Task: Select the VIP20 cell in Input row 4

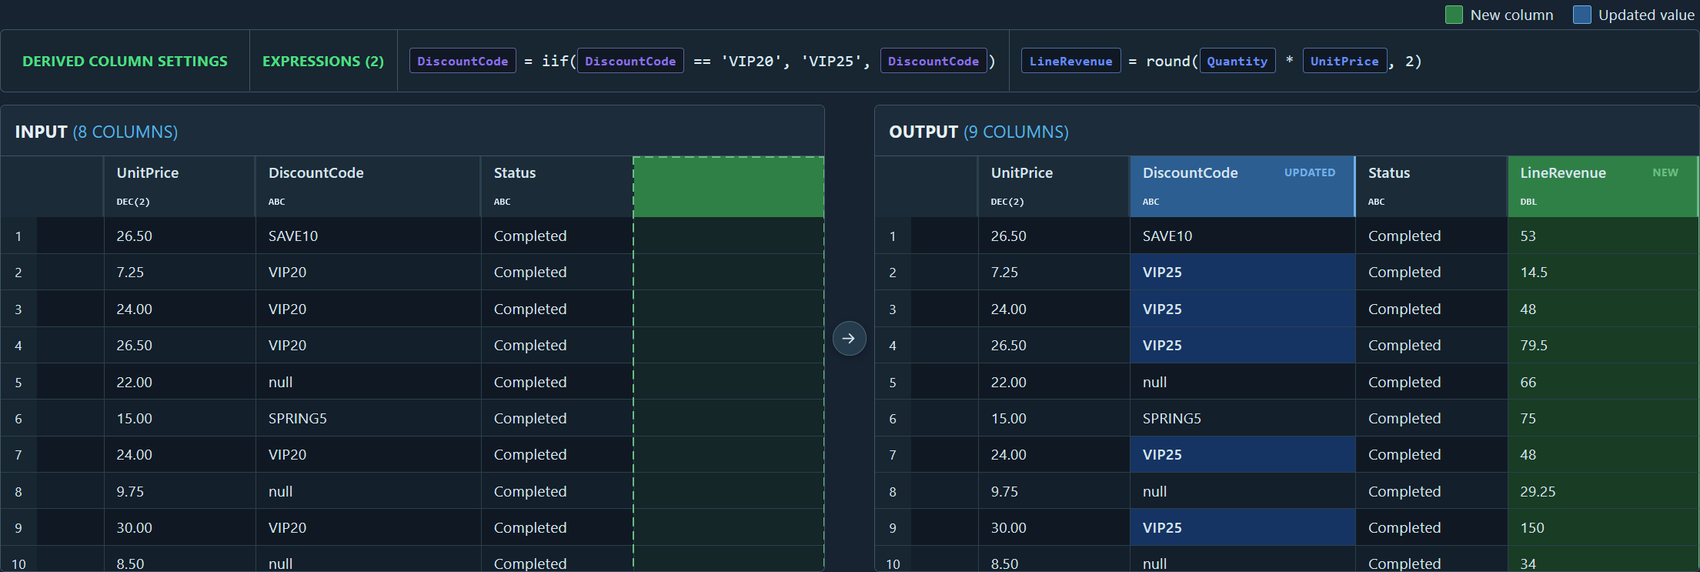Action: [x=368, y=345]
